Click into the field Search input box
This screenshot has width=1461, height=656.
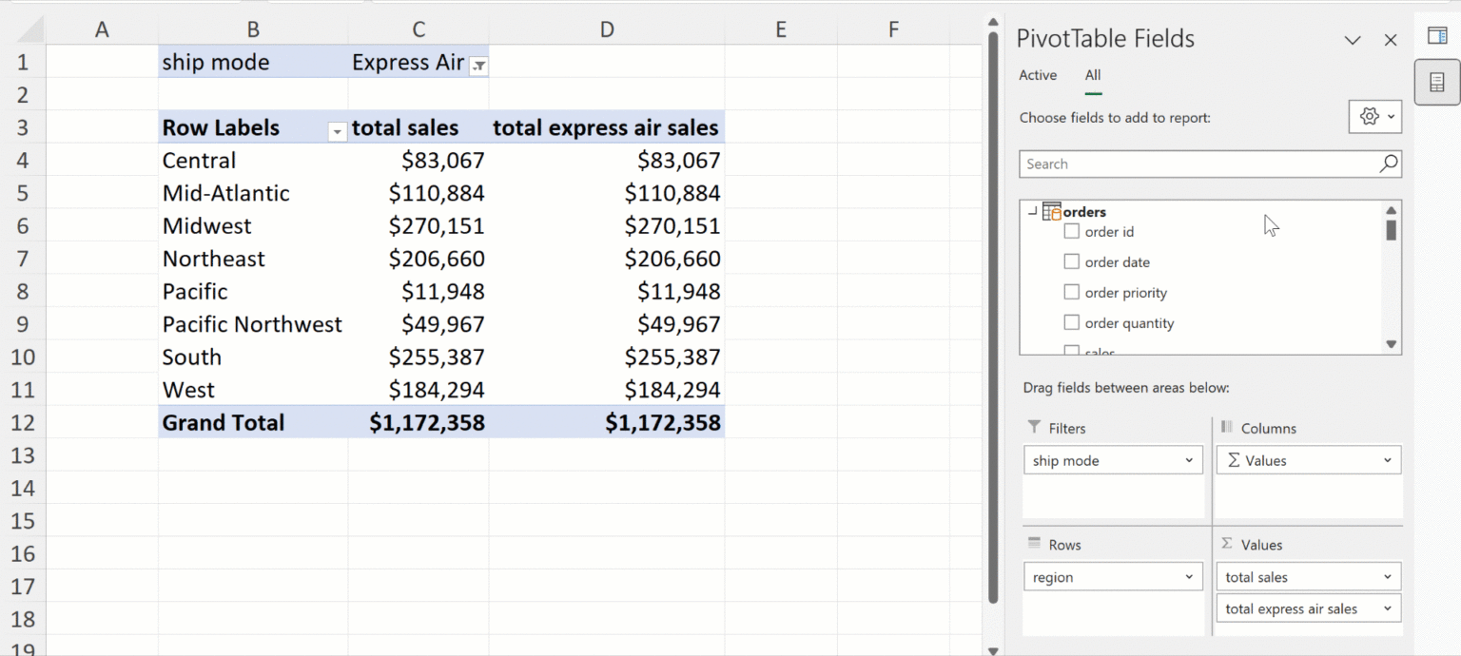[1198, 164]
